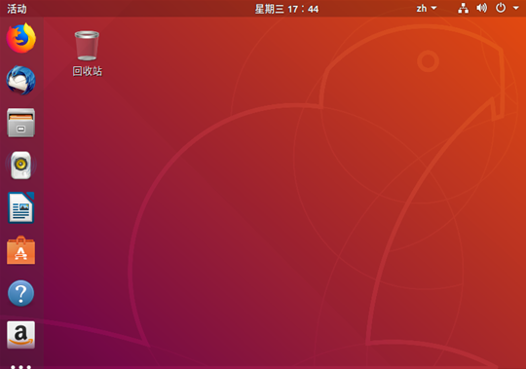Click the 回收站 label text
Image resolution: width=526 pixels, height=369 pixels.
[x=88, y=71]
